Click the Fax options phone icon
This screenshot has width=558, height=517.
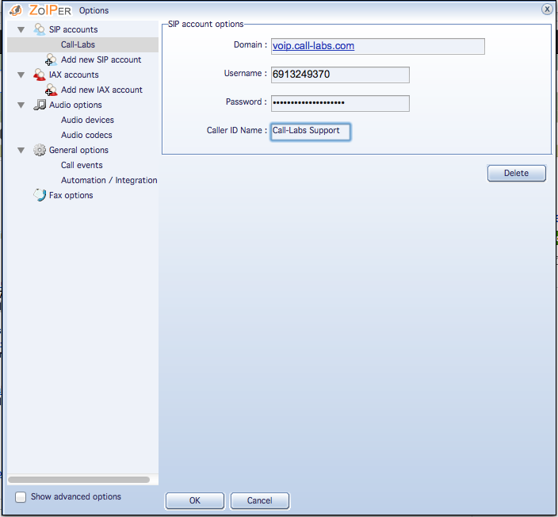(40, 195)
